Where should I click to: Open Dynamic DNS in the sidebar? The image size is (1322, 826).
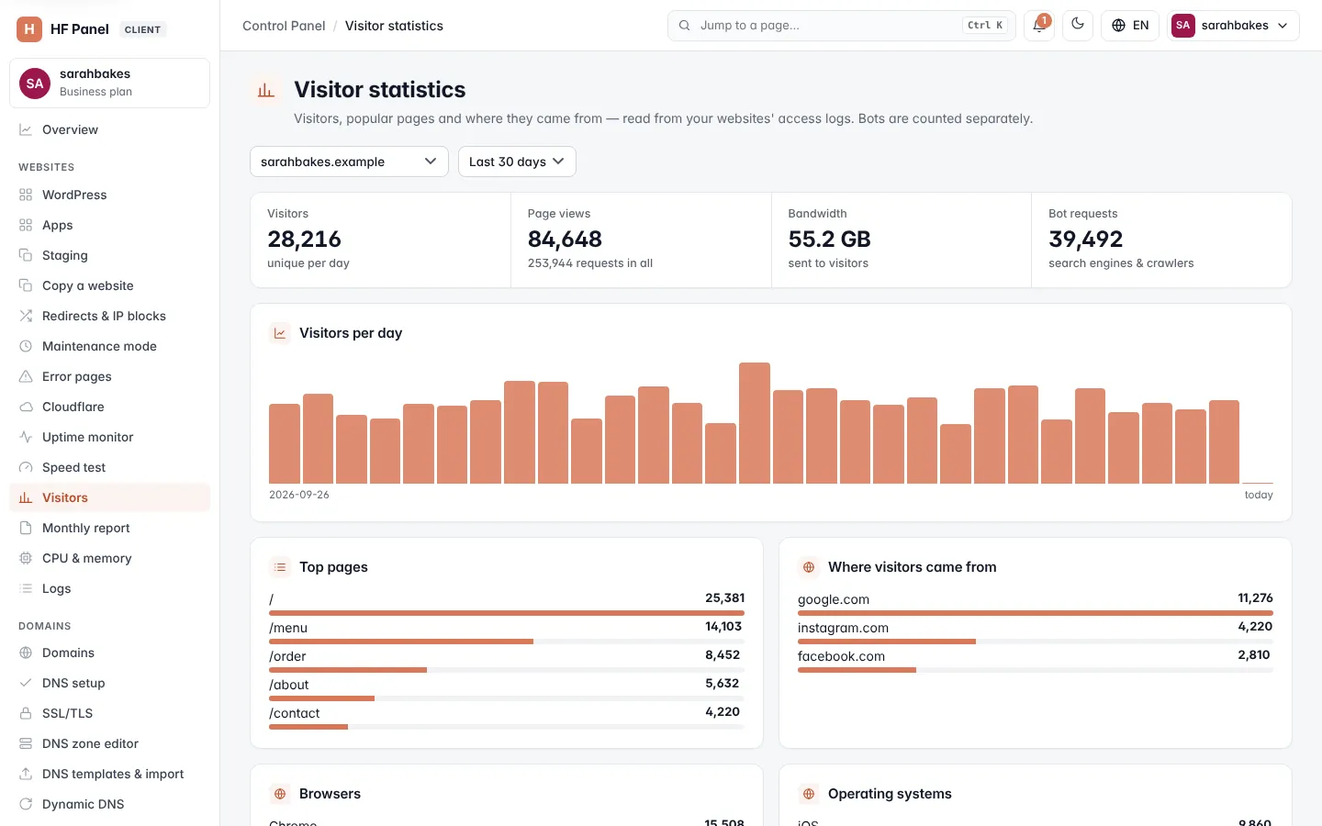coord(109,804)
